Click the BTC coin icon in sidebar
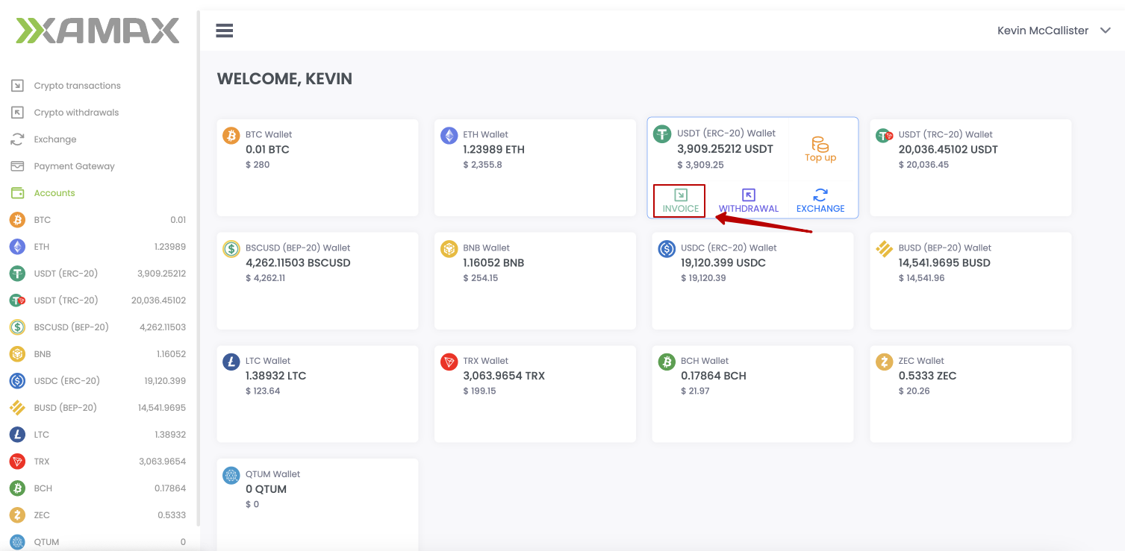 coord(17,220)
